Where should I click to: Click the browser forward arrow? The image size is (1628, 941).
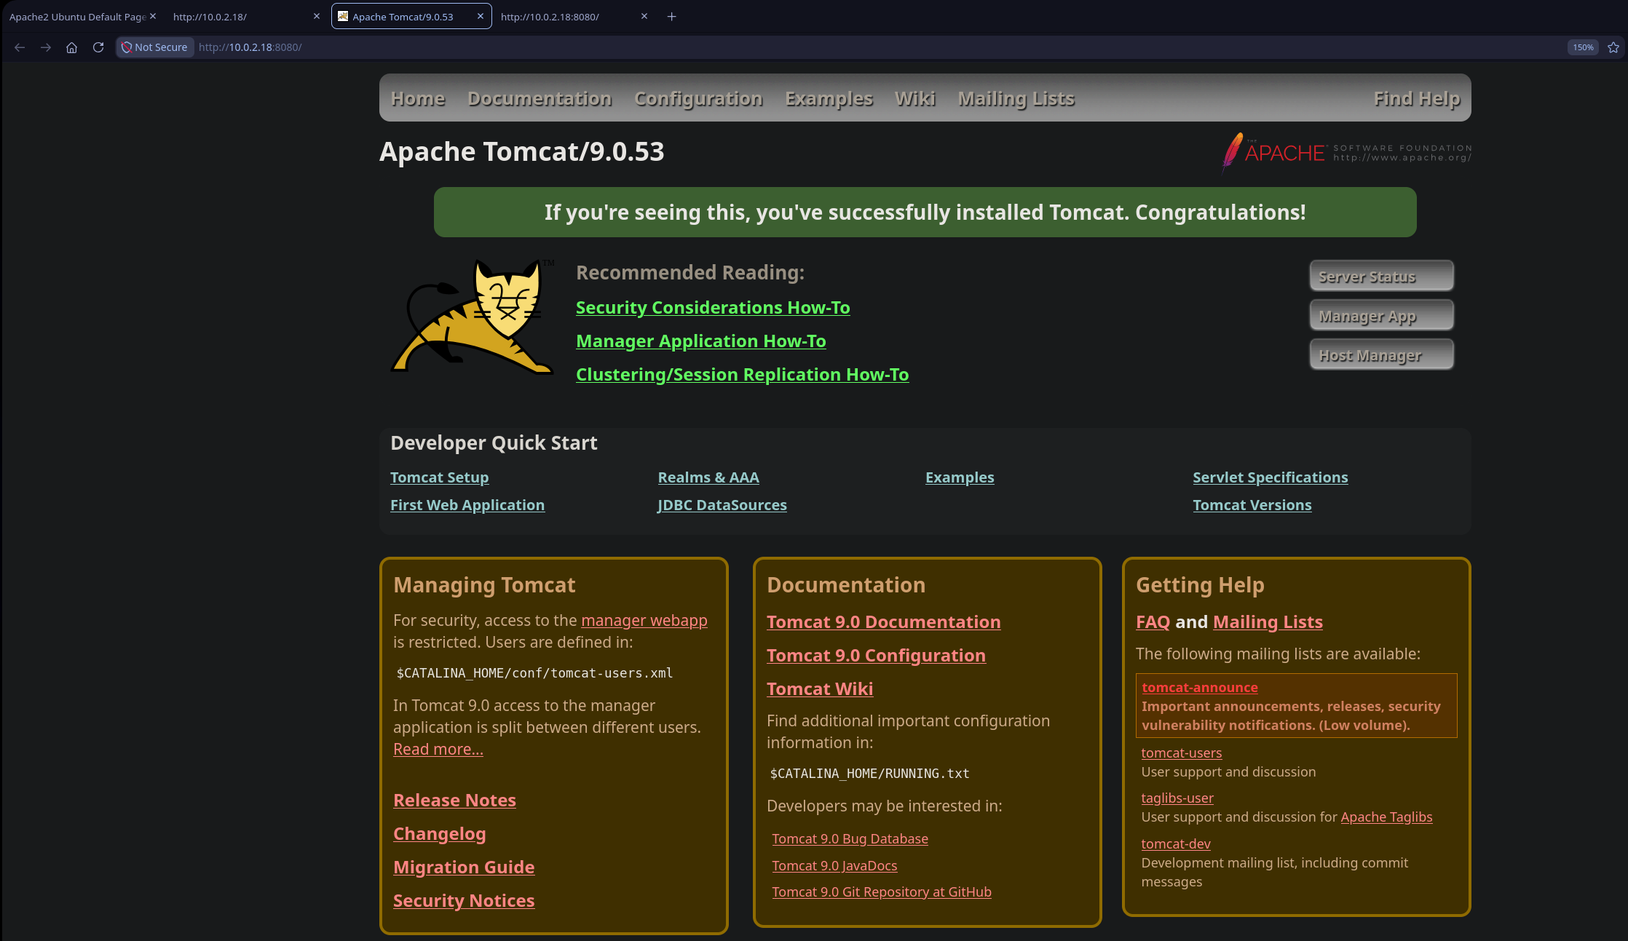pos(46,47)
